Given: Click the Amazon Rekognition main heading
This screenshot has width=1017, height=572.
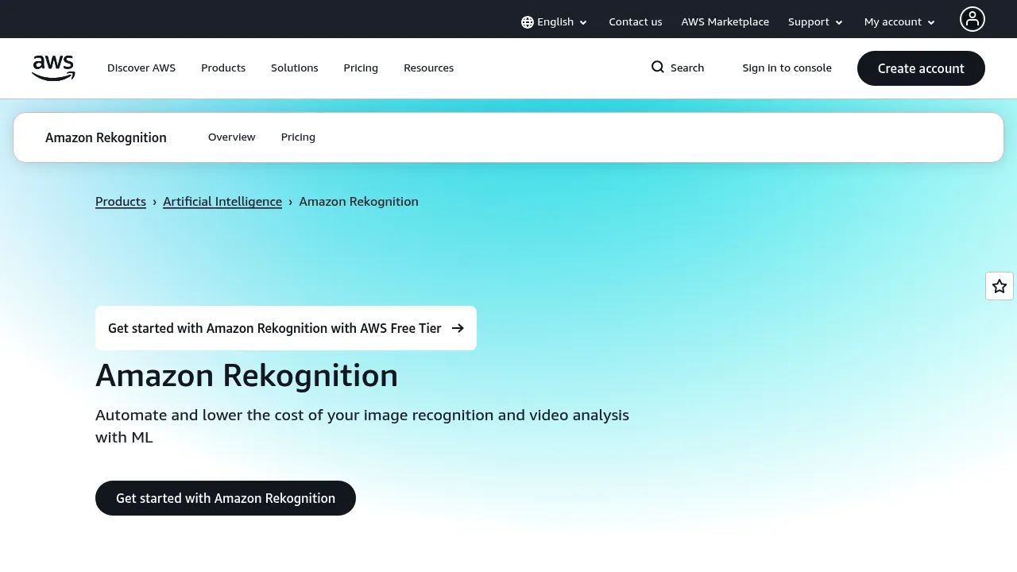Looking at the screenshot, I should [246, 376].
